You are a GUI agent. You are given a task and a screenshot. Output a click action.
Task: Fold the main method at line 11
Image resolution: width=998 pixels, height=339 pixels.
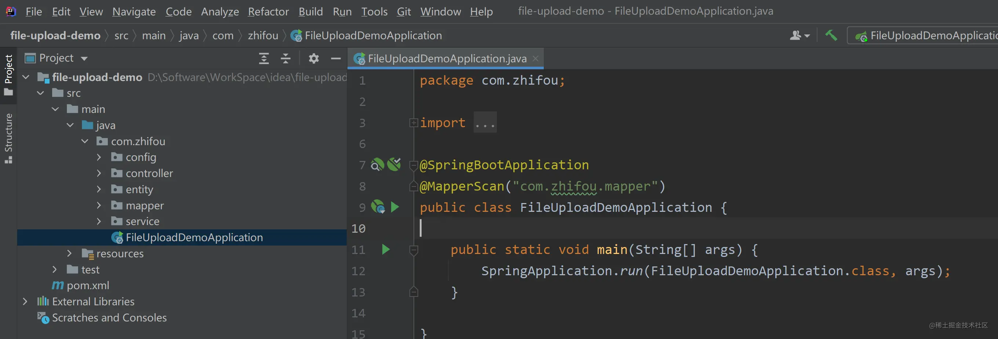tap(414, 250)
